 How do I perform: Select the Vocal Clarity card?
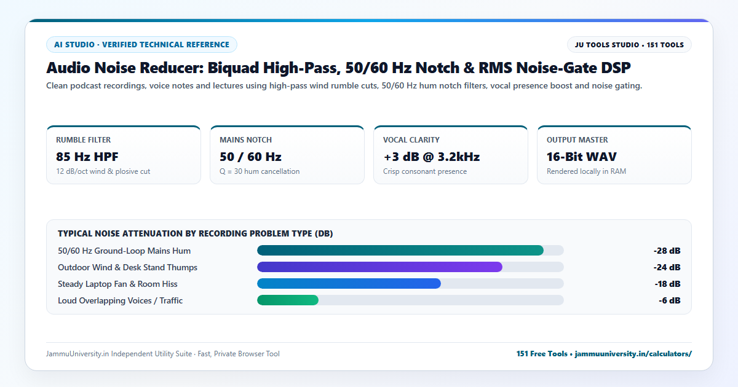click(x=451, y=155)
